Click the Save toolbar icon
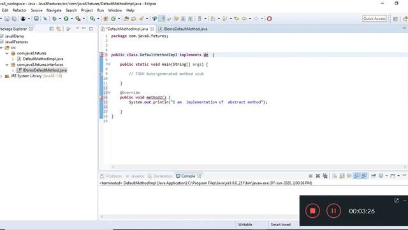408x230 pixels. tap(7, 19)
